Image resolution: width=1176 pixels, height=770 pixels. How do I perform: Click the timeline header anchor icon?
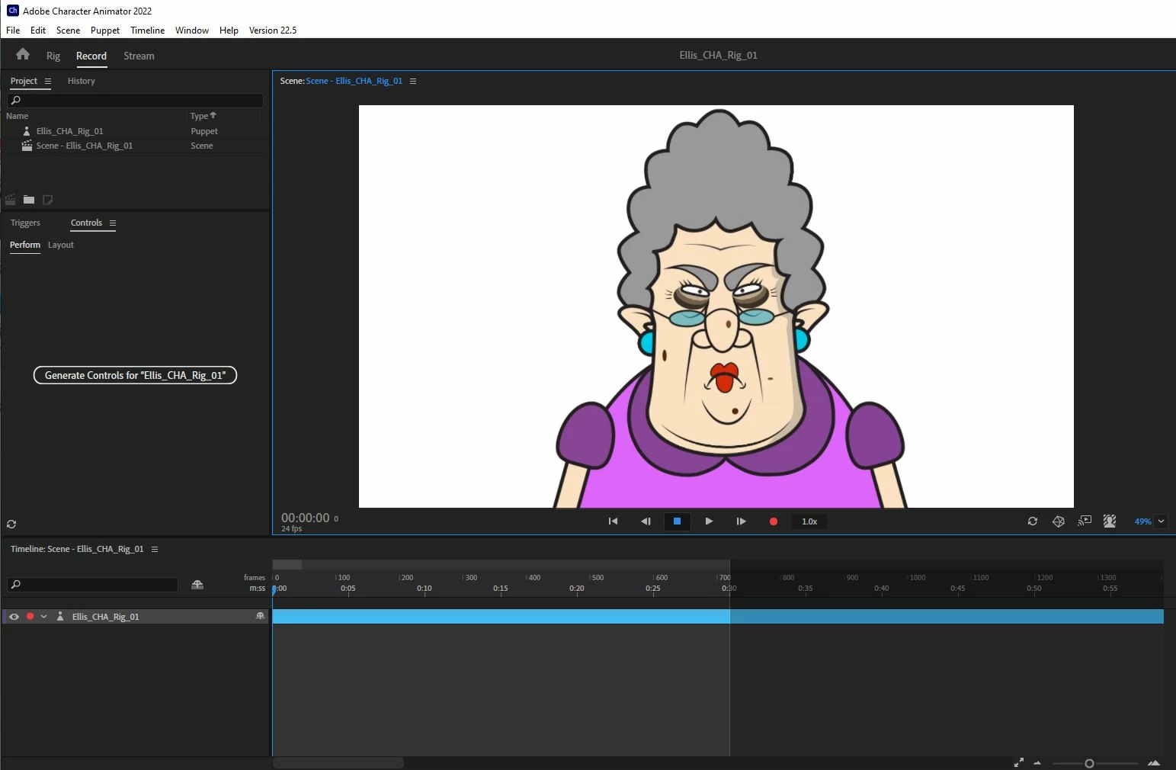pyautogui.click(x=197, y=585)
